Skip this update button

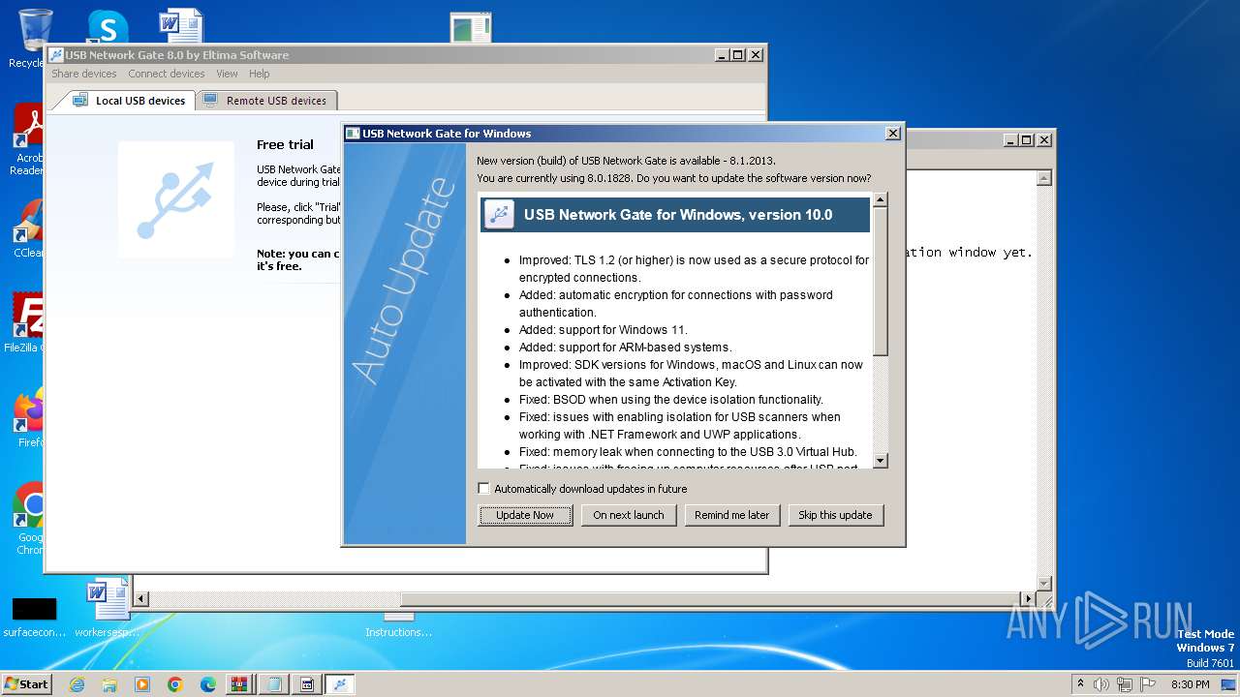tap(835, 515)
